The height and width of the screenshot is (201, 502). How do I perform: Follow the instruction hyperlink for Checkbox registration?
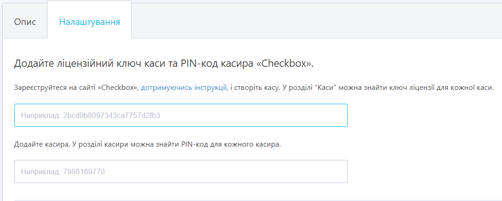(184, 88)
